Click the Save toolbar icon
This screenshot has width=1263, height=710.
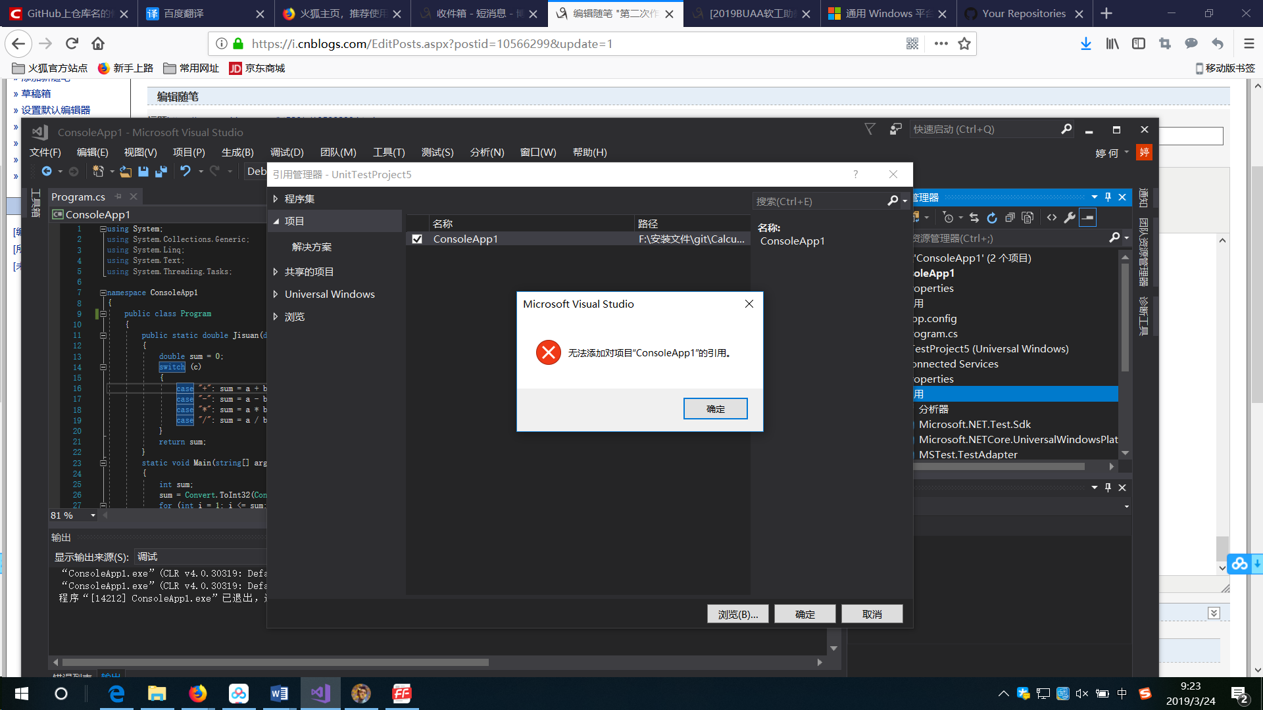pyautogui.click(x=143, y=172)
